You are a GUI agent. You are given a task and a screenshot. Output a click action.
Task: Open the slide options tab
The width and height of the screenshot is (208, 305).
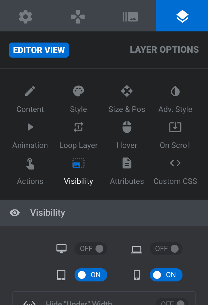click(130, 17)
